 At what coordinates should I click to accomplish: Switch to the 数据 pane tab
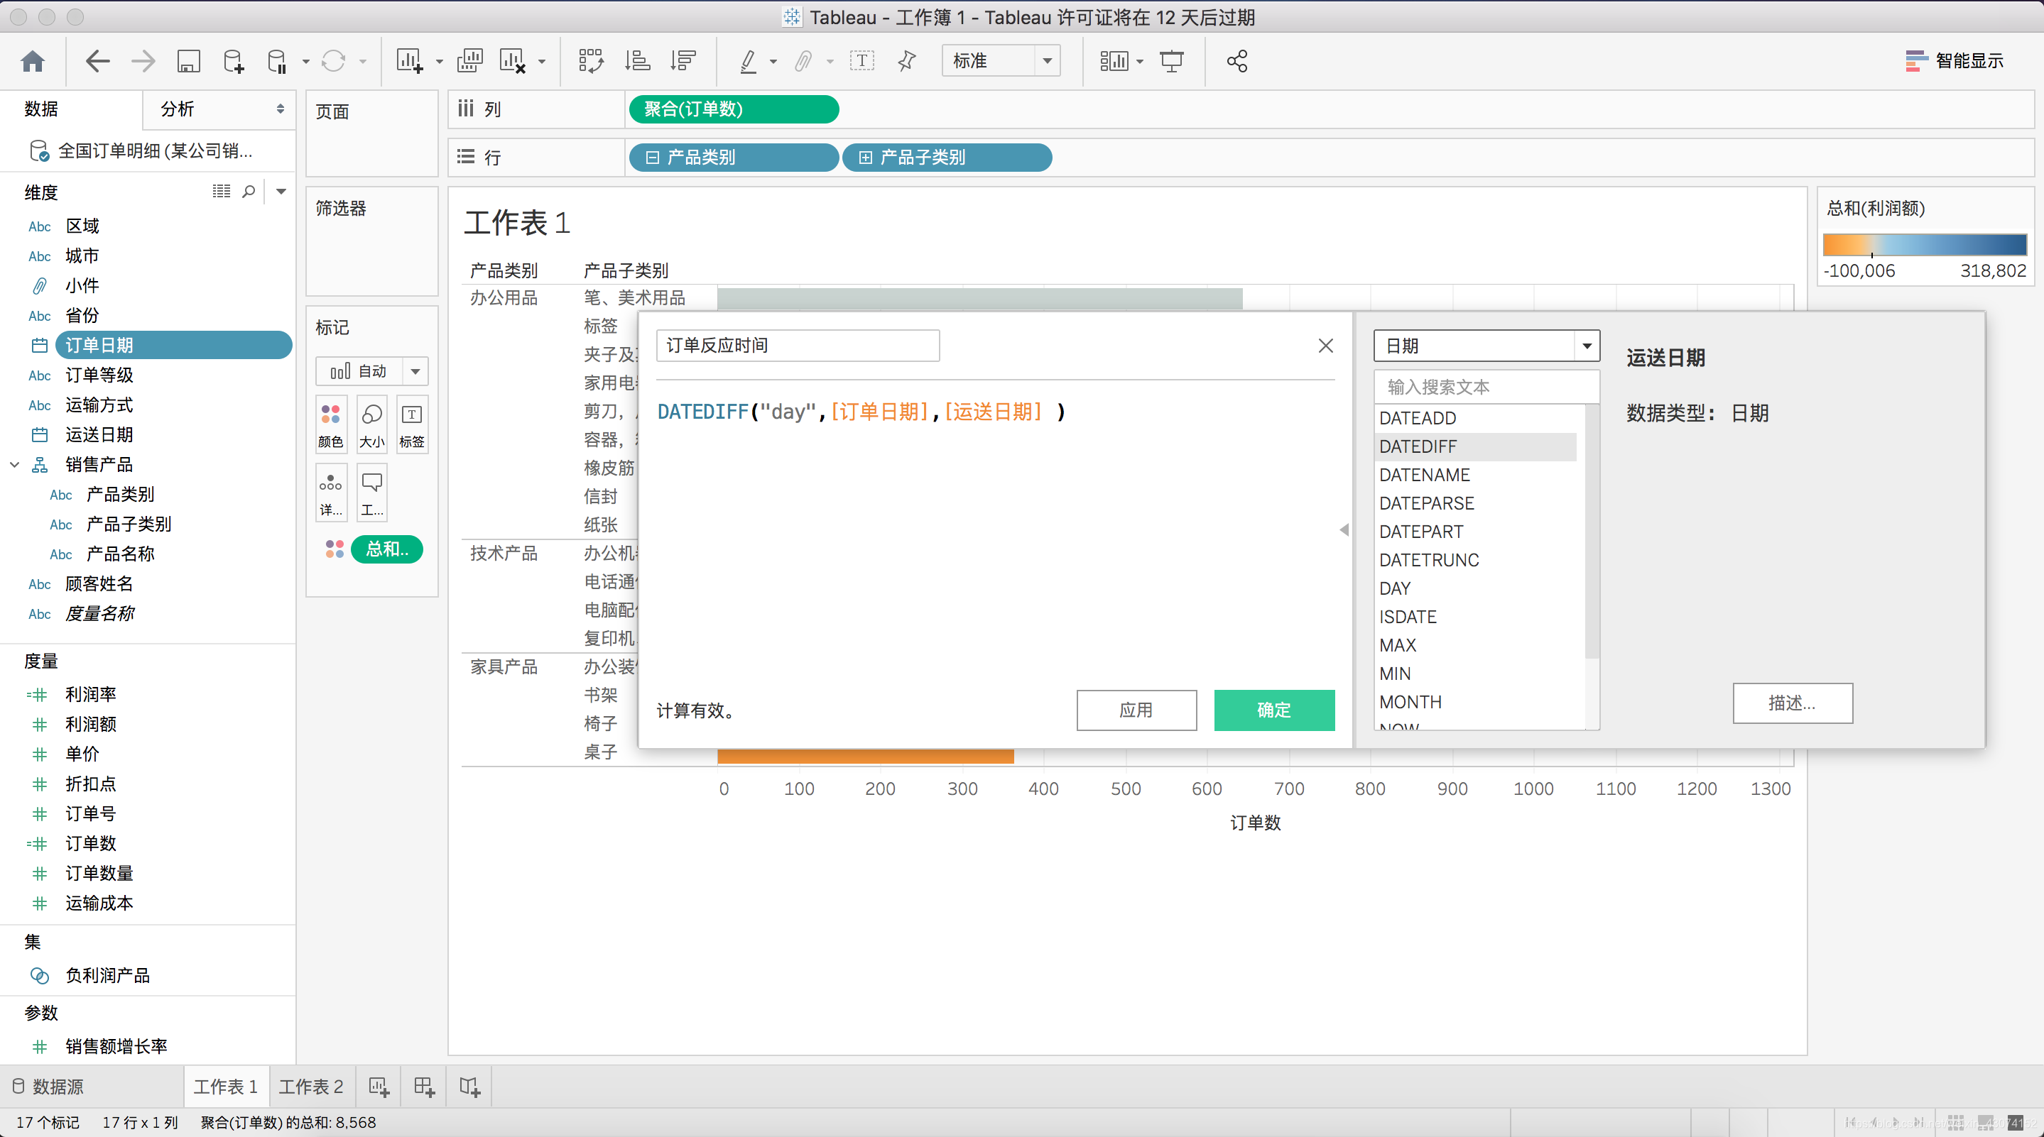pyautogui.click(x=41, y=109)
